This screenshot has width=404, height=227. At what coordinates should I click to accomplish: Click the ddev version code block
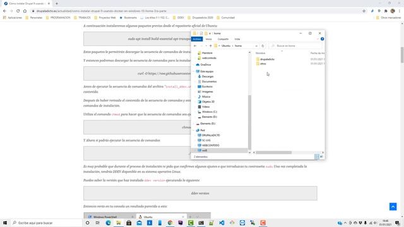200,194
